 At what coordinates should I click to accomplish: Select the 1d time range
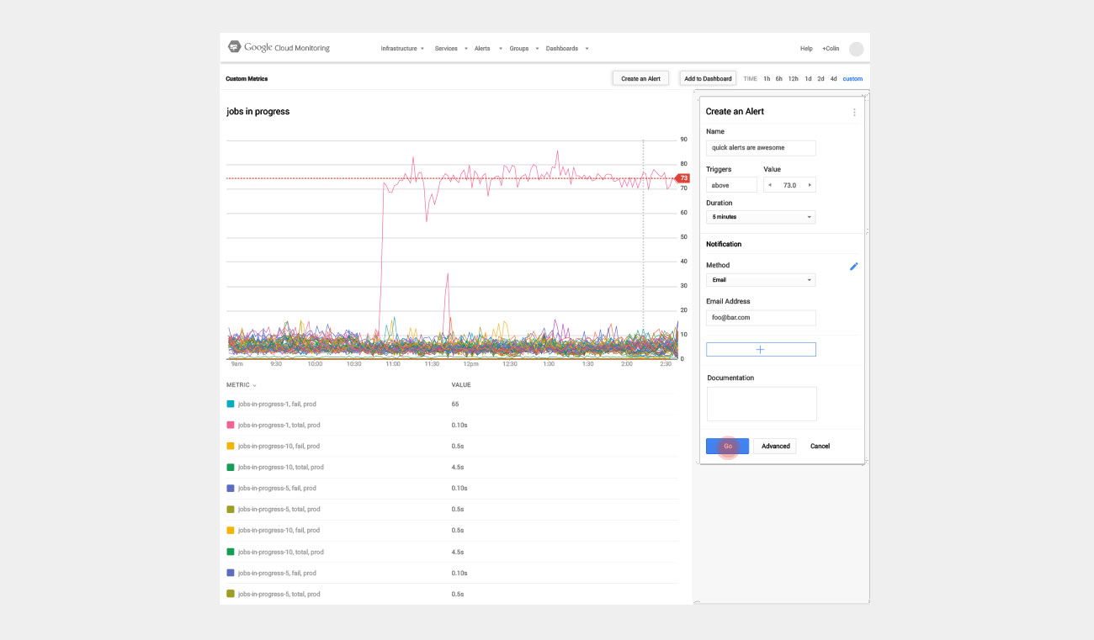tap(808, 79)
